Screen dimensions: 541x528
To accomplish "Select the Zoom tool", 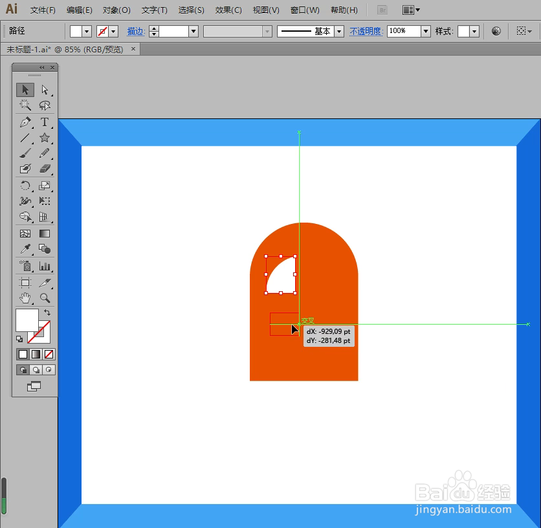I will [45, 298].
